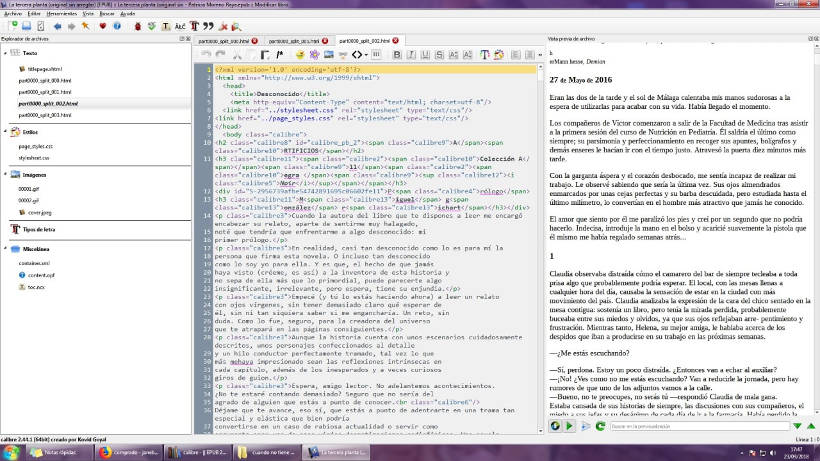Insert image using the picture icon
This screenshot has width=820, height=461.
[x=329, y=55]
